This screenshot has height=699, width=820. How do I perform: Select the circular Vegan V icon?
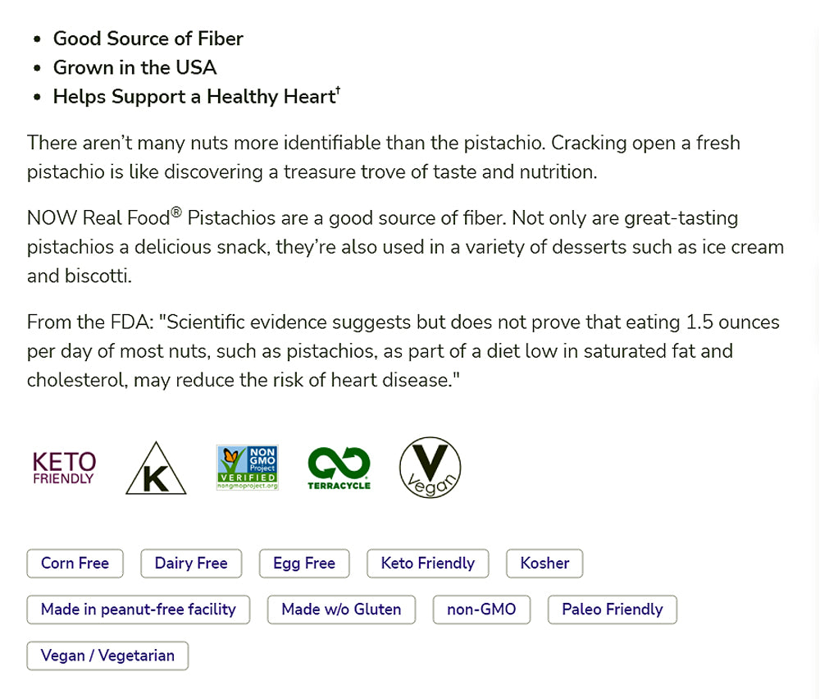click(x=430, y=468)
